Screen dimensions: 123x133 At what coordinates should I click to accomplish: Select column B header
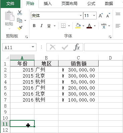click(x=46, y=58)
